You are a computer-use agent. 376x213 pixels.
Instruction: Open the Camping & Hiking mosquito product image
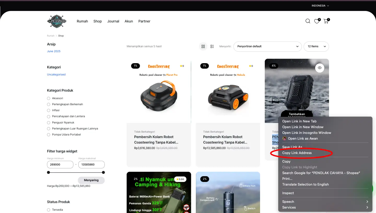tap(159, 192)
